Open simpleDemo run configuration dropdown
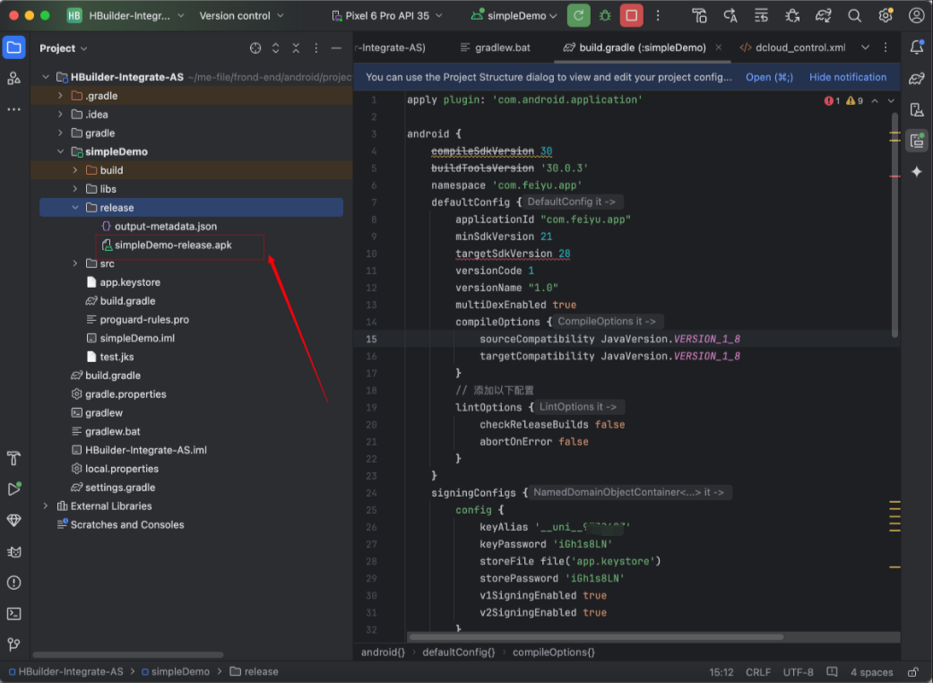This screenshot has width=933, height=683. point(514,16)
